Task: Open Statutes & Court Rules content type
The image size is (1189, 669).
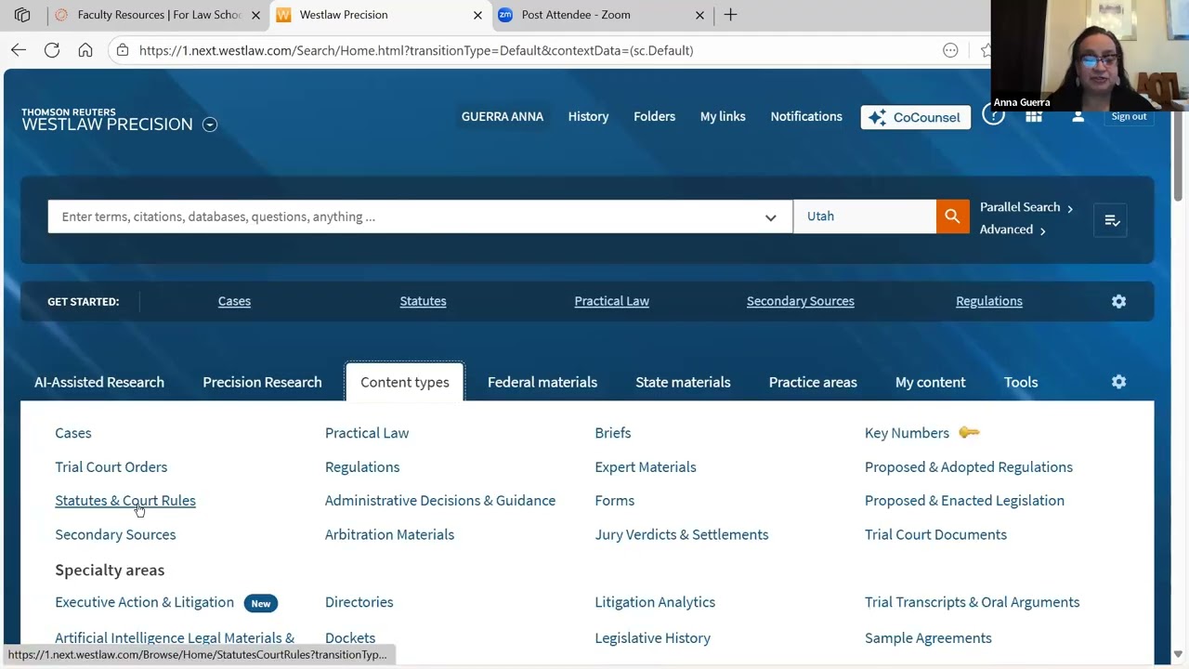Action: 125,500
